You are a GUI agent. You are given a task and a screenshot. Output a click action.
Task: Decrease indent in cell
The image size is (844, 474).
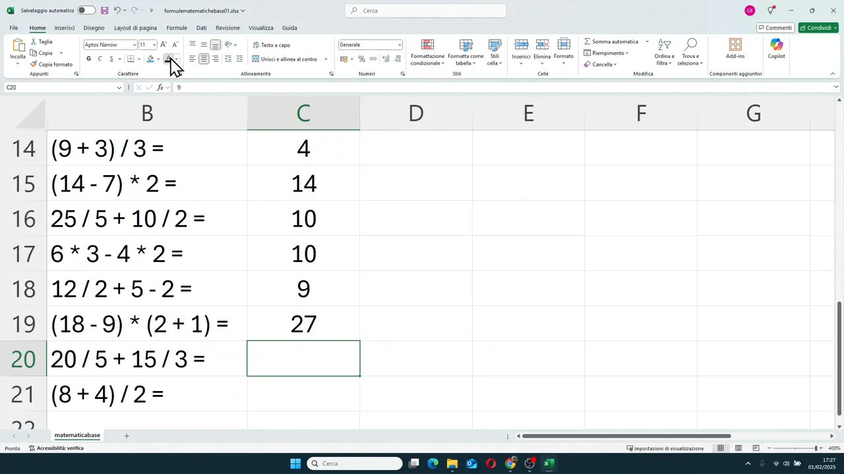point(228,59)
